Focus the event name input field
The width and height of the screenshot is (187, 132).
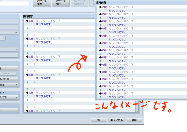coord(14,3)
